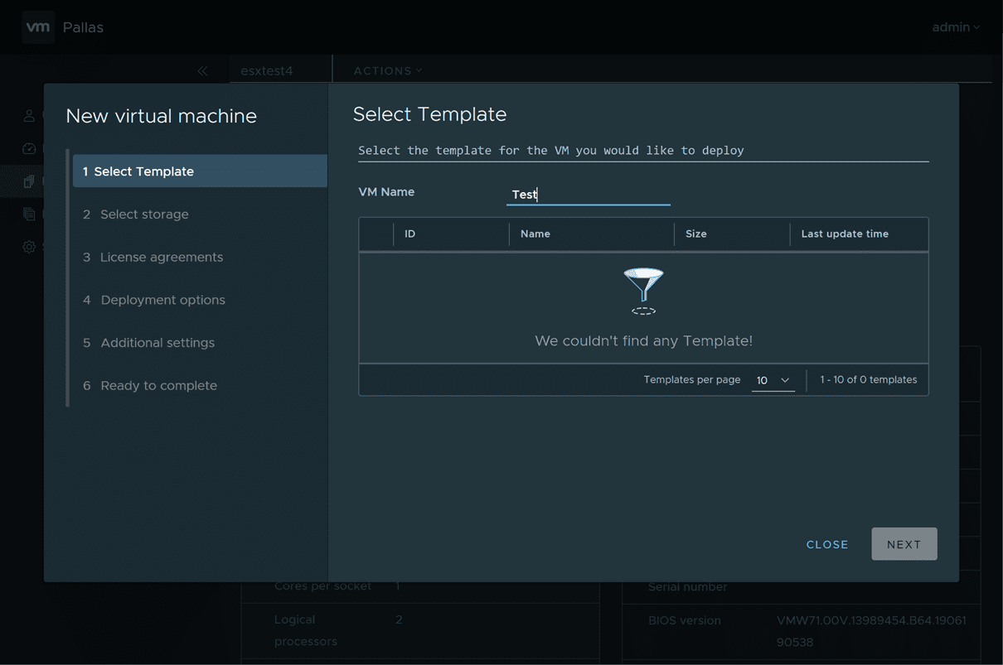Image resolution: width=1003 pixels, height=665 pixels.
Task: Click the copy-pages icon in left sidebar
Action: click(29, 214)
